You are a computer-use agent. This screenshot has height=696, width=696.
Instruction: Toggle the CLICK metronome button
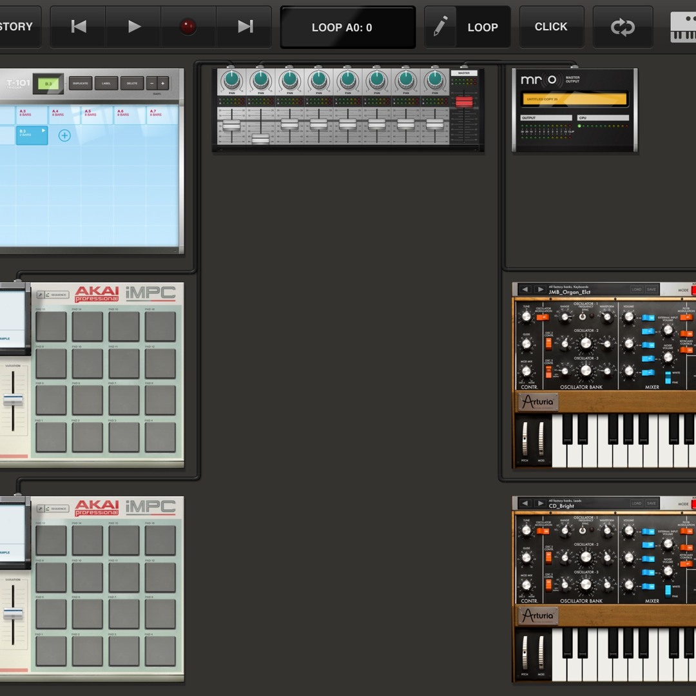pos(551,27)
